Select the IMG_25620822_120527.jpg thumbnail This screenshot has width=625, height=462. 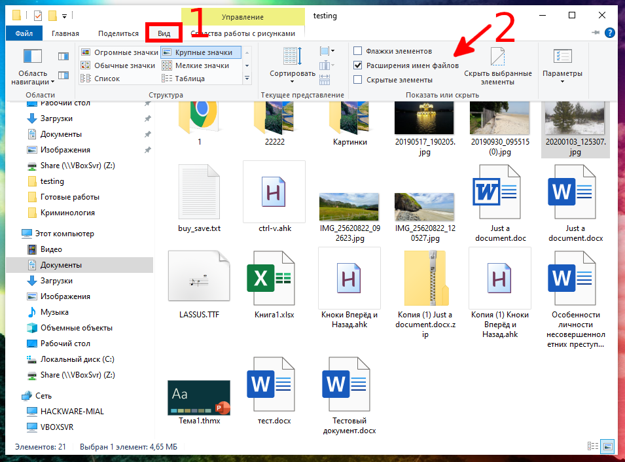[x=425, y=207]
